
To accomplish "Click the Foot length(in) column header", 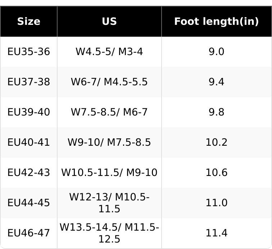I will (216, 22).
